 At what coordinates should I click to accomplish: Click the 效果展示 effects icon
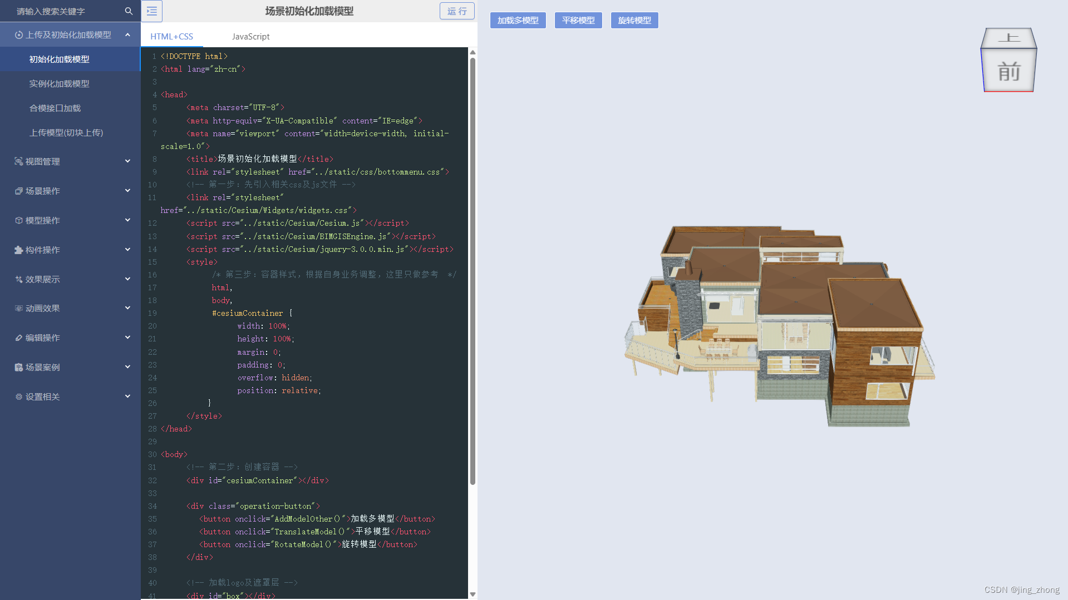coord(18,279)
